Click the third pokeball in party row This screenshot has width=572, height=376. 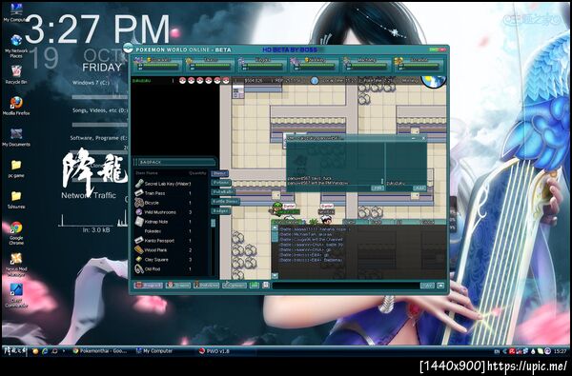200,80
